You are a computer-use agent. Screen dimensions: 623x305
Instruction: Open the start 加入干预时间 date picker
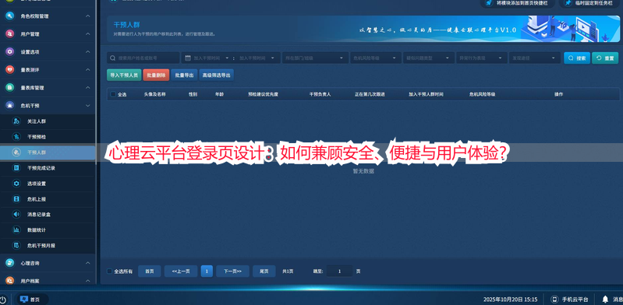tap(211, 58)
